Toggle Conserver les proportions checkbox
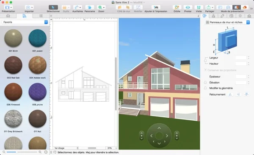The image size is (254, 155). 205,70
